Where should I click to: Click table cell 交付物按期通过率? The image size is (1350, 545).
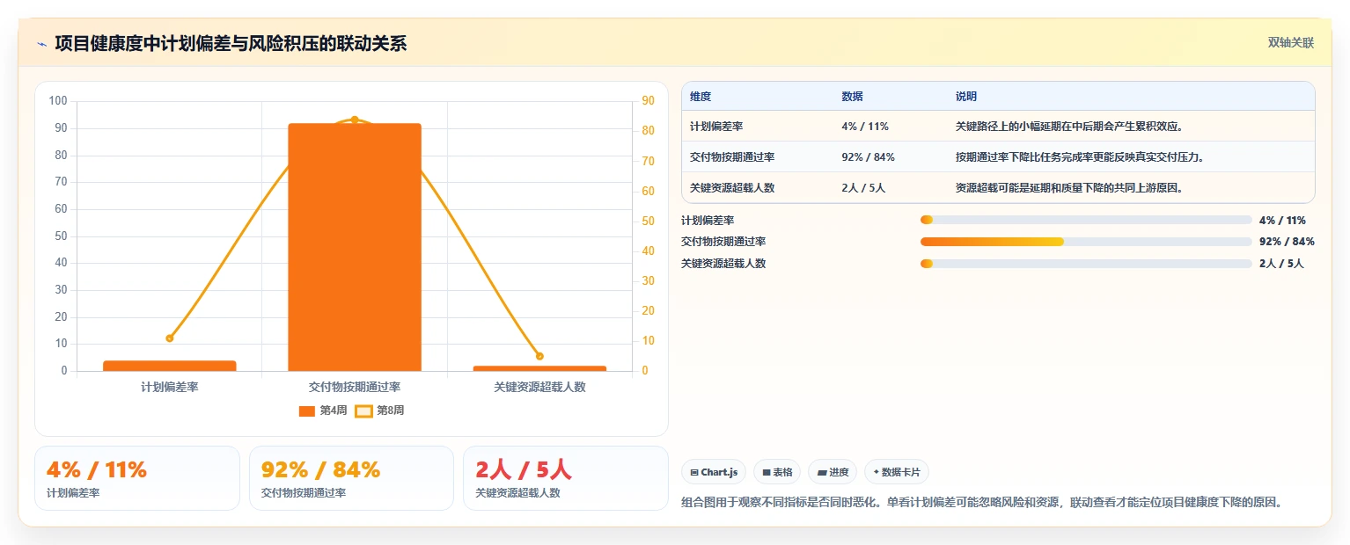click(732, 157)
